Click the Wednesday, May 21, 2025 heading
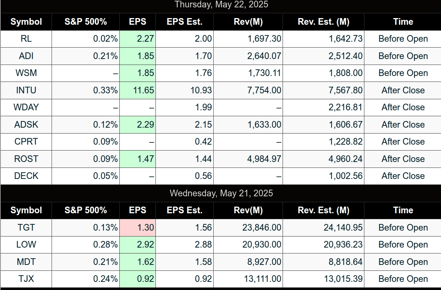This screenshot has width=441, height=290. pos(221,193)
